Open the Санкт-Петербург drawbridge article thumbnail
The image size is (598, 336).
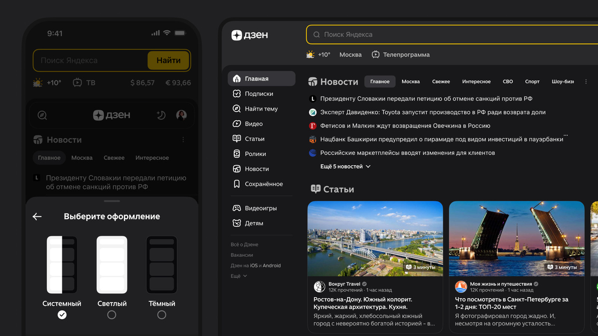pyautogui.click(x=517, y=238)
